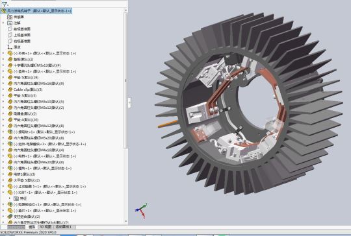Open the feature tree filter icon

point(5,4)
